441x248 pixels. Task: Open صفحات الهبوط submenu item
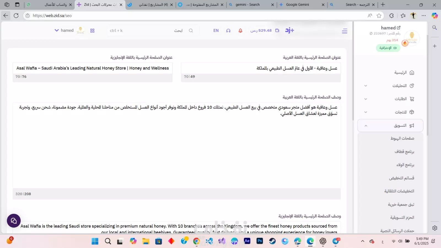point(402,138)
